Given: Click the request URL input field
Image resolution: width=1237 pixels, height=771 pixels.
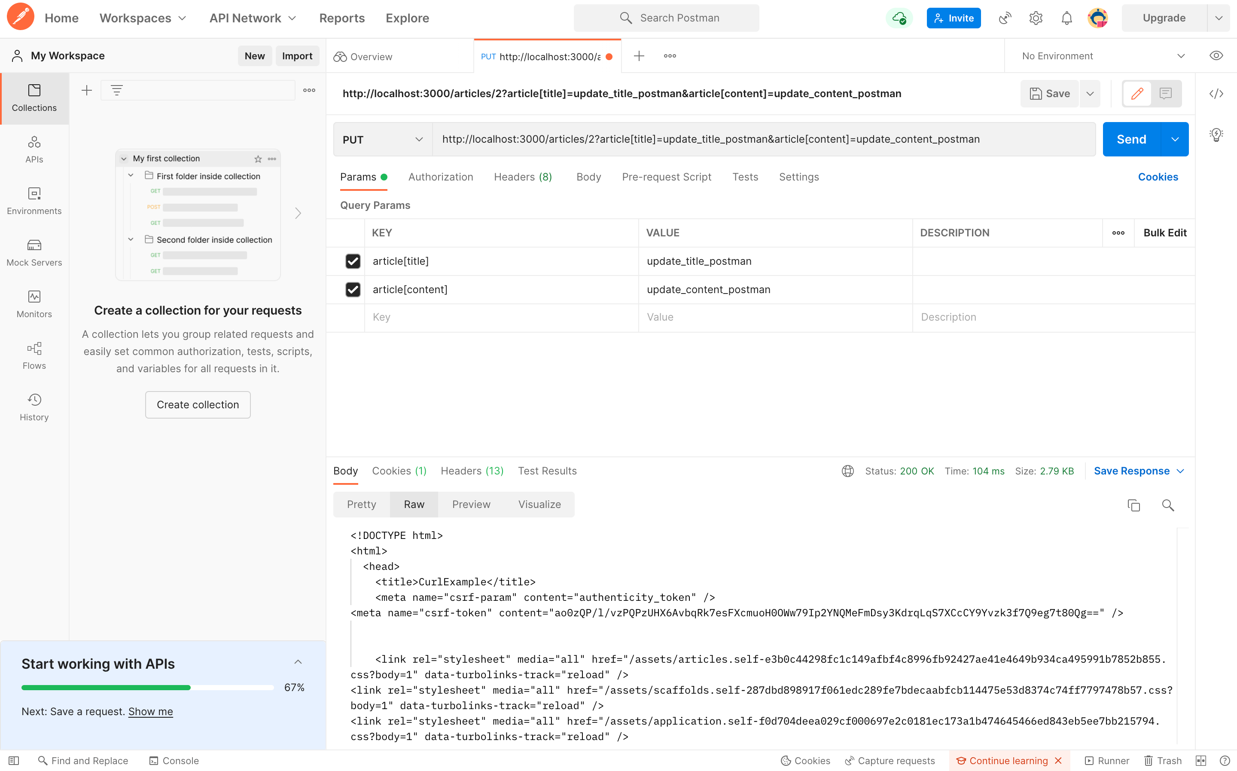Looking at the screenshot, I should tap(764, 139).
